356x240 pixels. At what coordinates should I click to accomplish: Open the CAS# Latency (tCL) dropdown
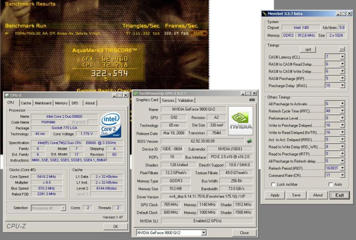pyautogui.click(x=342, y=57)
